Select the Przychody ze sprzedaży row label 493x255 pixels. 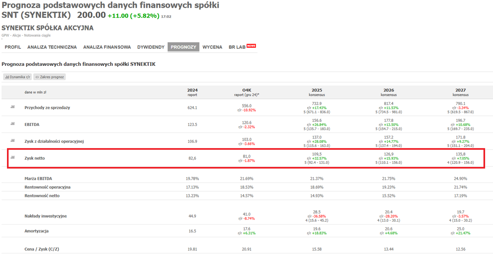[47, 108]
